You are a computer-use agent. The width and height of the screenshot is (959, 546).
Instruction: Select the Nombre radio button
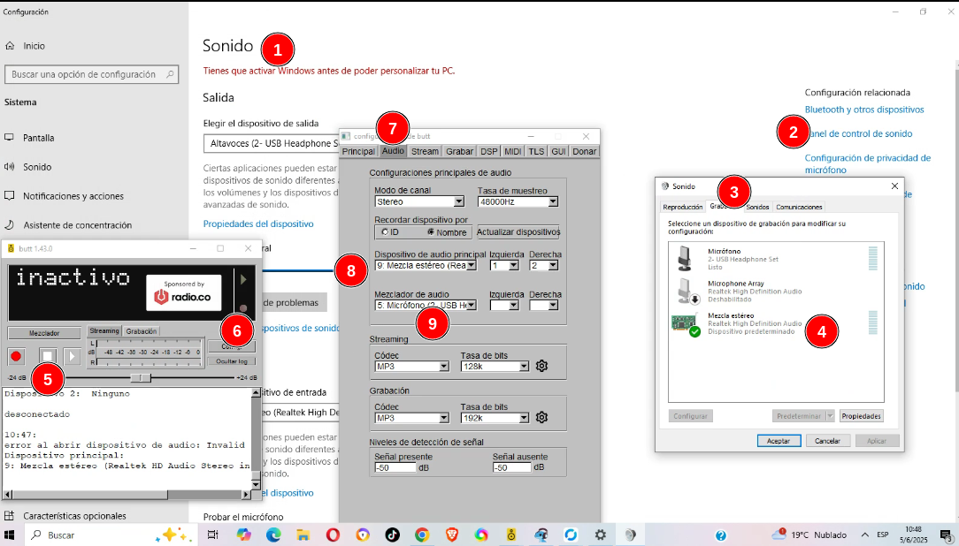[431, 232]
